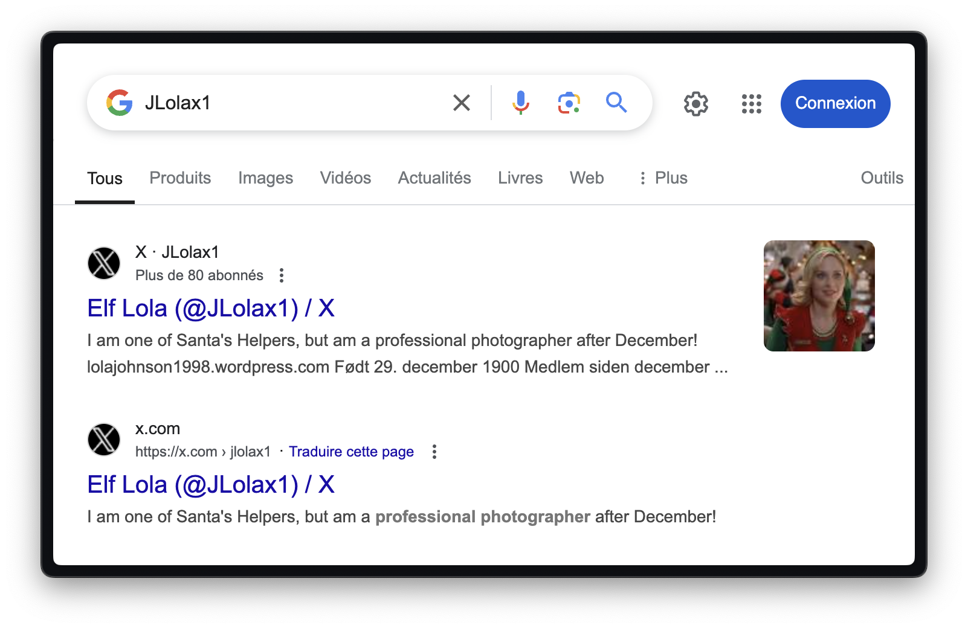Open the X favicon of first result
The height and width of the screenshot is (628, 968).
click(x=104, y=263)
